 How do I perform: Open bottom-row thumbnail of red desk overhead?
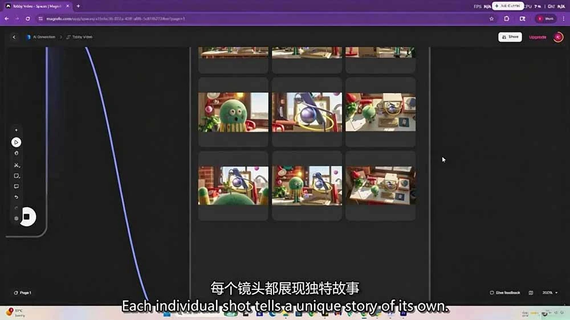coord(381,186)
